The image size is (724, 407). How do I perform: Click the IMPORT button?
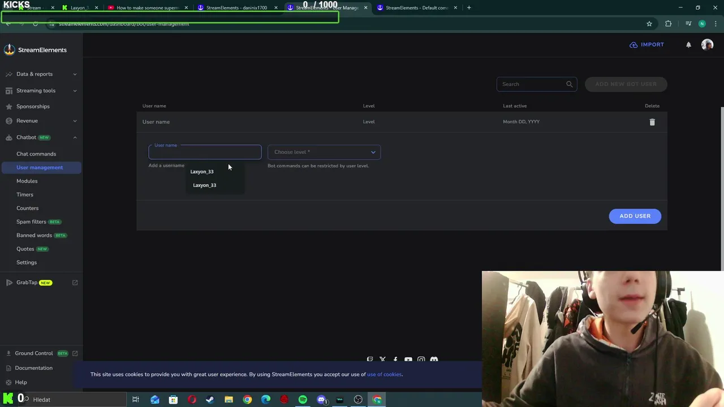click(647, 45)
